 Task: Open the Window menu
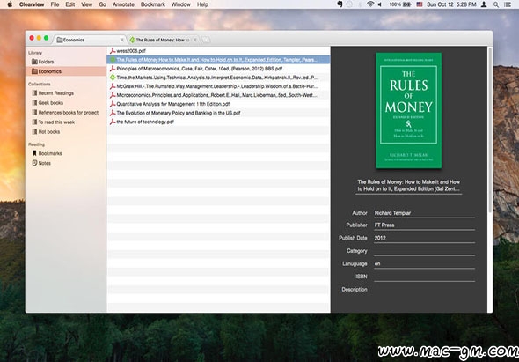coord(180,4)
